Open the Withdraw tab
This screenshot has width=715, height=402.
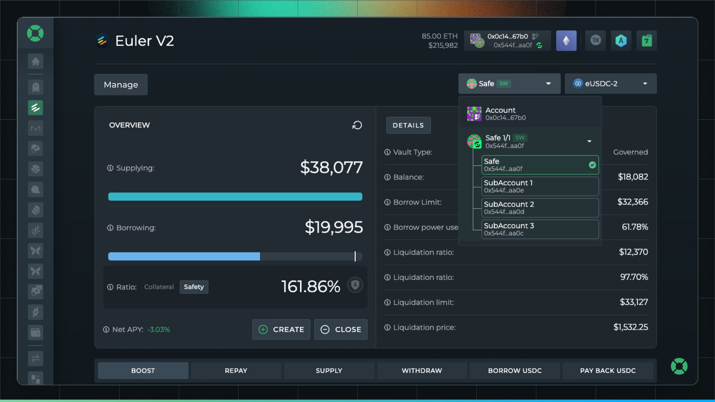pos(422,371)
